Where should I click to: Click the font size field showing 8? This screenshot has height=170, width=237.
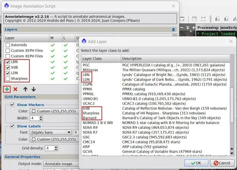pyautogui.click(x=76, y=133)
